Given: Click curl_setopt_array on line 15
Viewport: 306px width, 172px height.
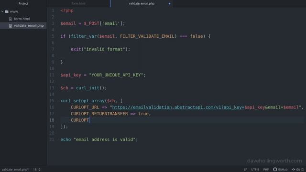Looking at the screenshot, I should point(83,101).
